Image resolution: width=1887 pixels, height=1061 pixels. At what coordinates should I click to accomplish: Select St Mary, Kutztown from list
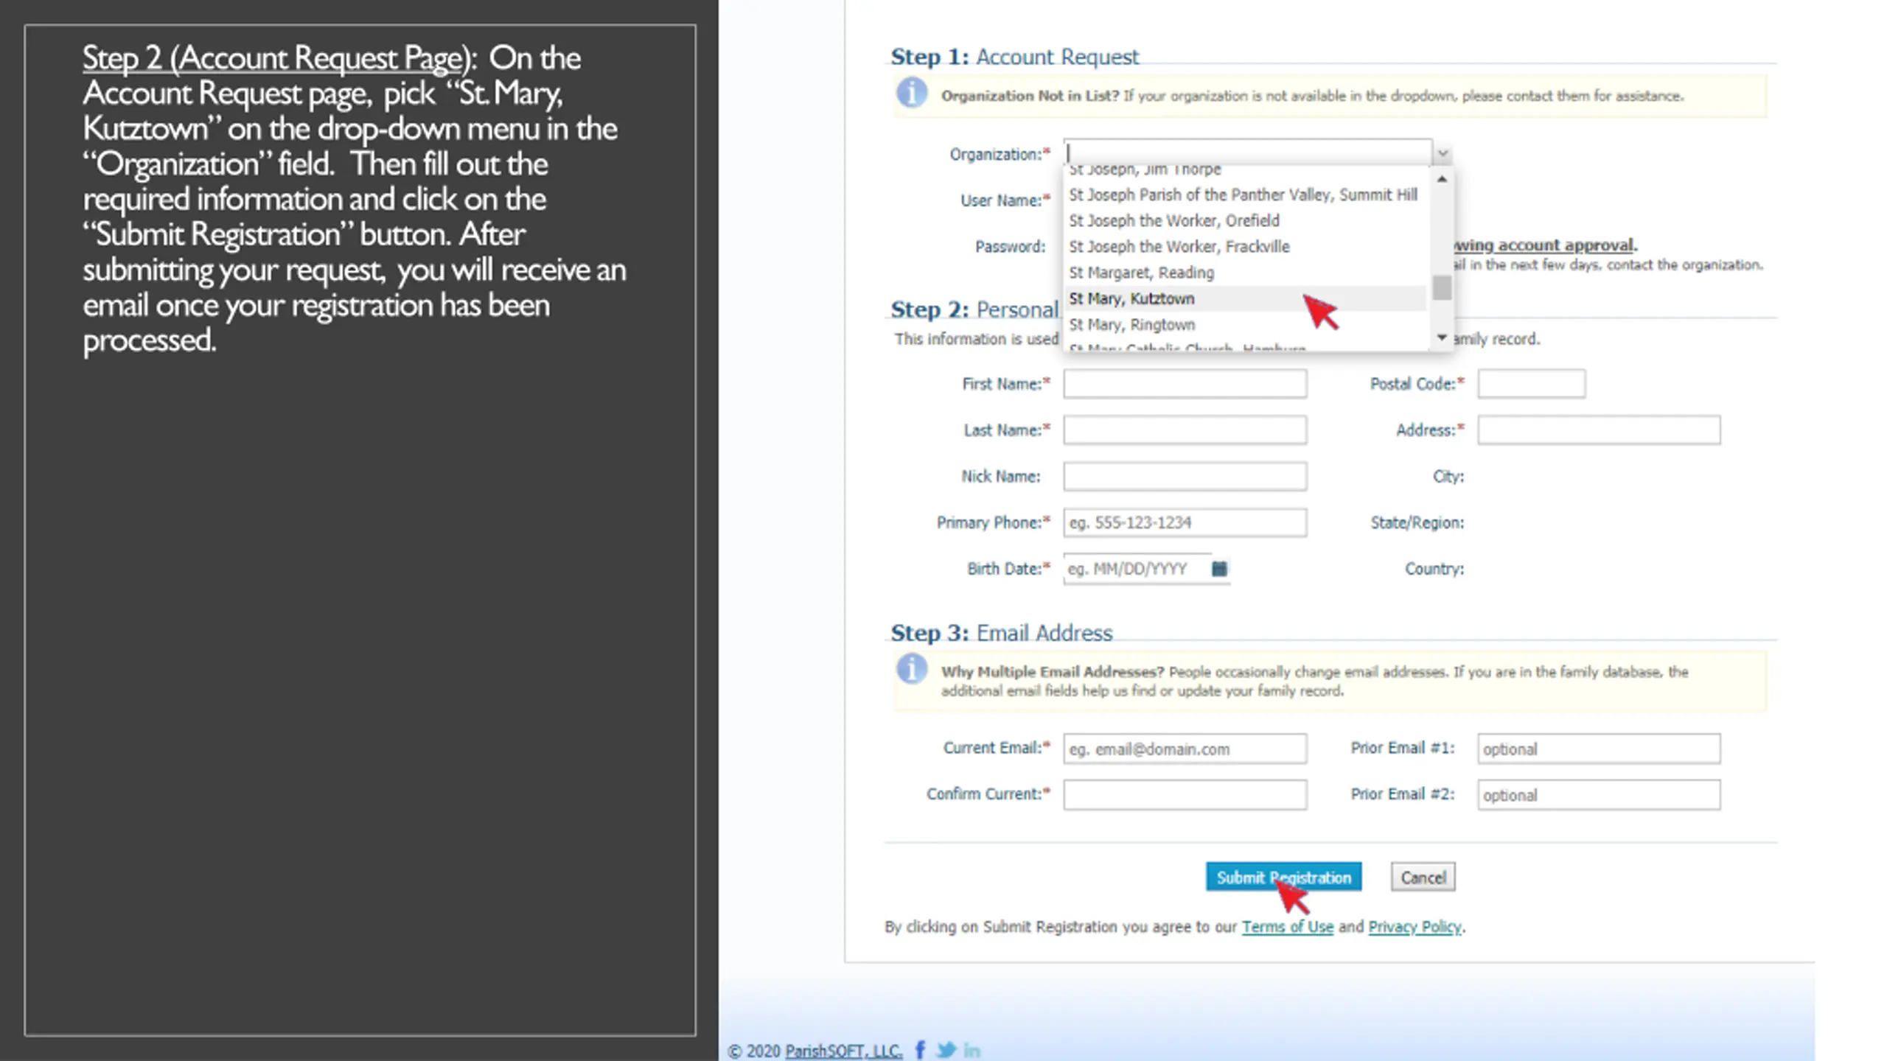coord(1246,298)
